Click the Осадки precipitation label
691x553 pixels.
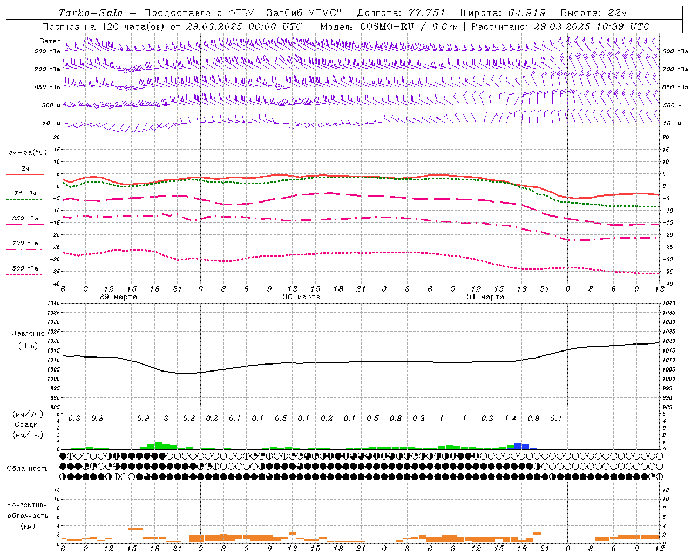click(x=28, y=424)
